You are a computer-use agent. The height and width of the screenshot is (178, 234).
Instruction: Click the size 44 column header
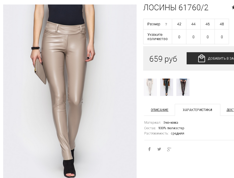[x=193, y=24]
